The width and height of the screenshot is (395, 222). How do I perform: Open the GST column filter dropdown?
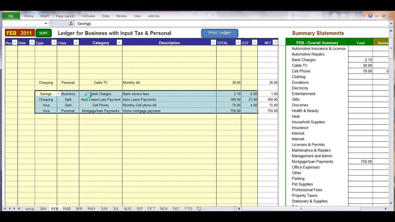[255, 43]
